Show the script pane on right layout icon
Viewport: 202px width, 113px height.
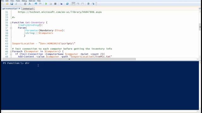[x=78, y=4]
